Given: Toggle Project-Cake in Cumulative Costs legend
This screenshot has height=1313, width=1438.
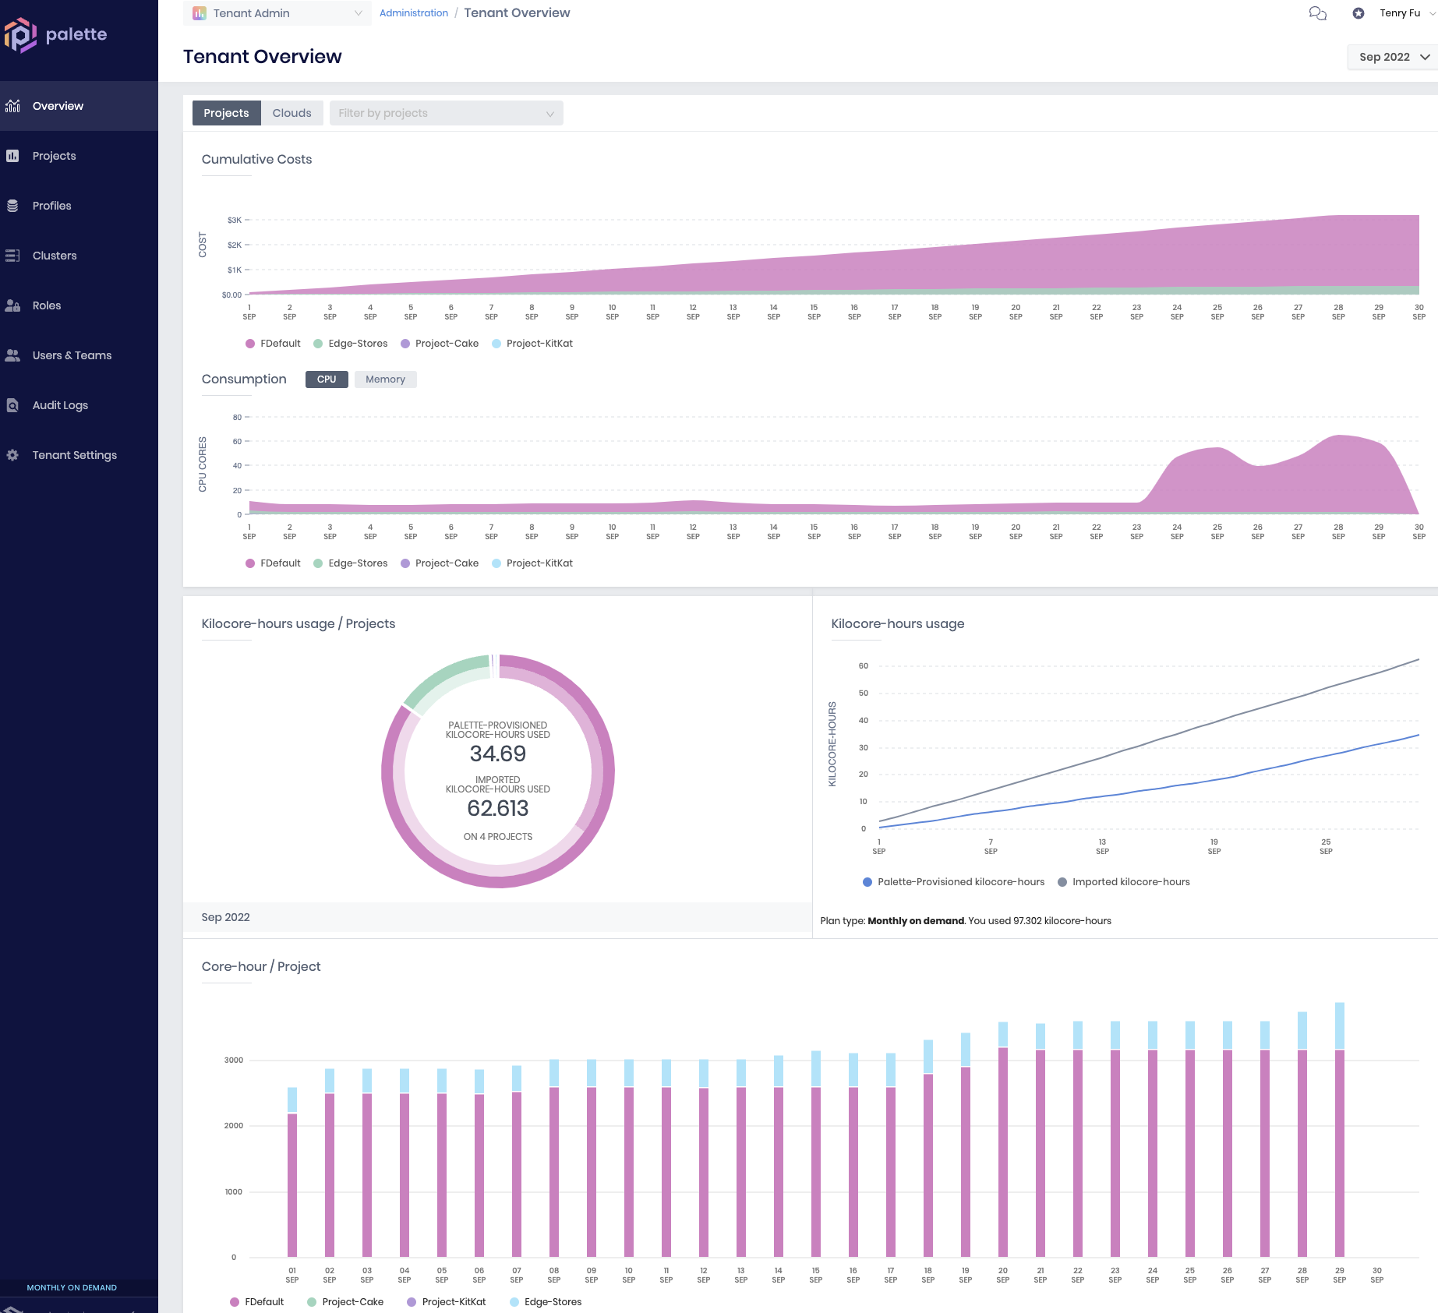Looking at the screenshot, I should tap(440, 344).
